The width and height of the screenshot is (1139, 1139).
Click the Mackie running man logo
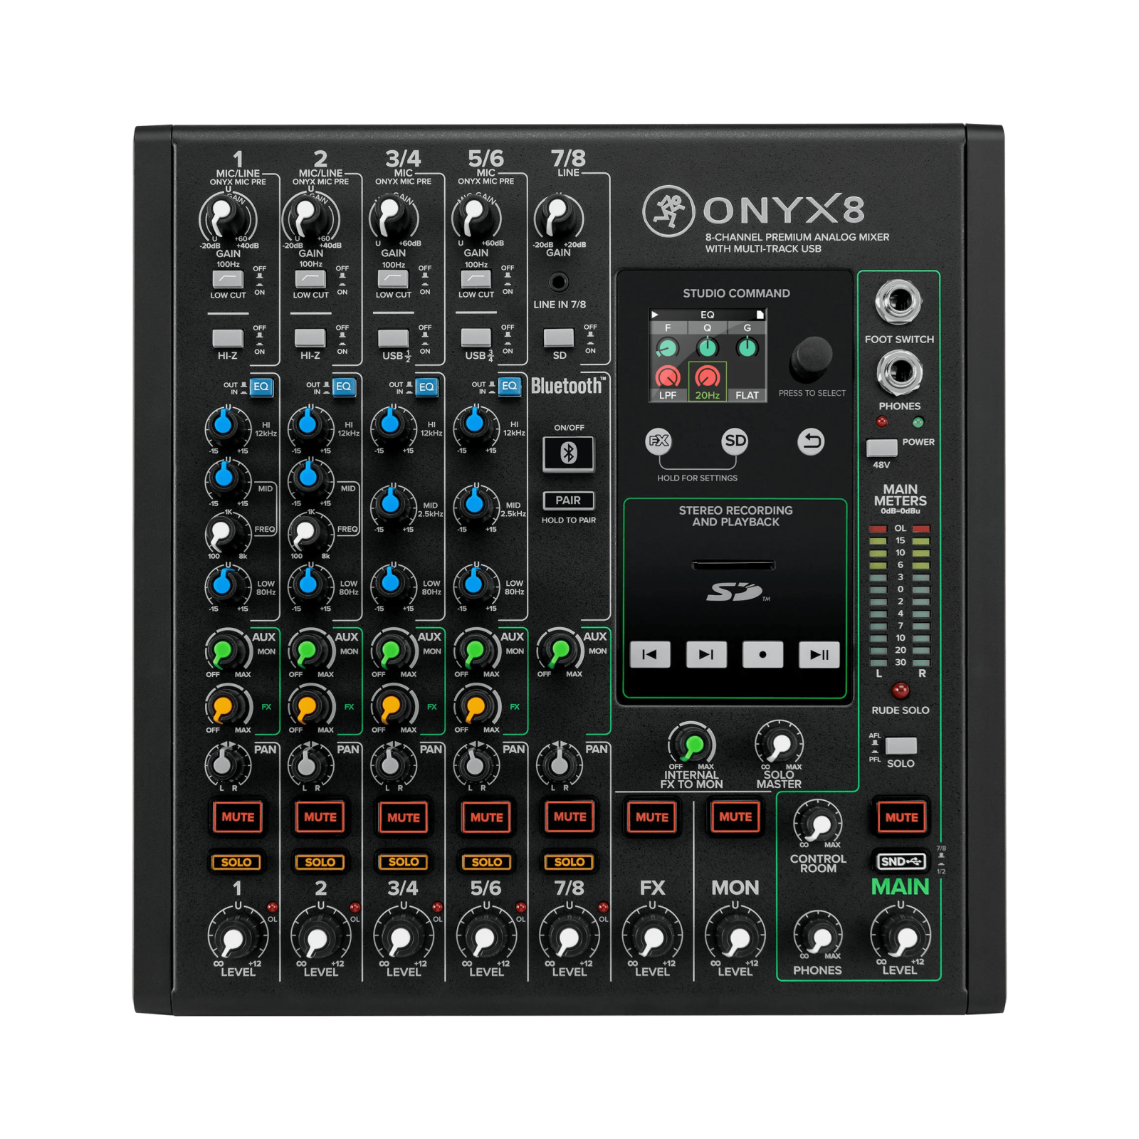point(668,211)
